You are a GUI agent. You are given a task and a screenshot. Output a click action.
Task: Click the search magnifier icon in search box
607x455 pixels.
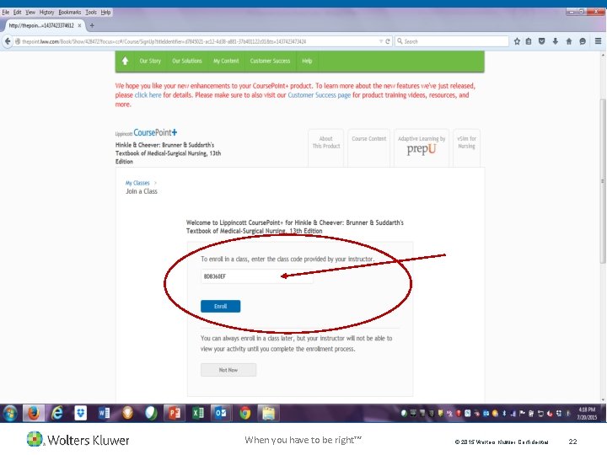coord(400,41)
